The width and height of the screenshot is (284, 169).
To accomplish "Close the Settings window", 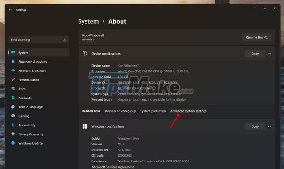I will click(275, 8).
